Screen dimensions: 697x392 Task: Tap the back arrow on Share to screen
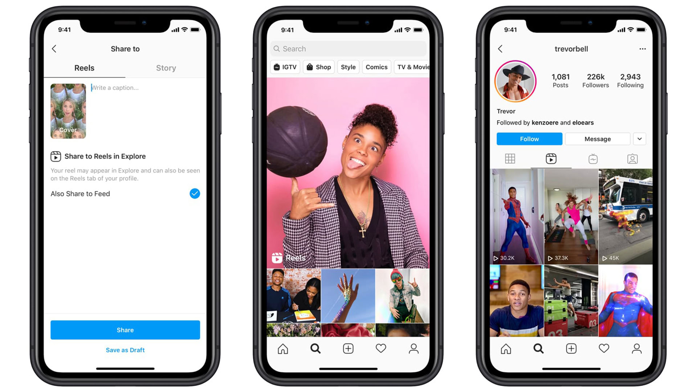[54, 49]
